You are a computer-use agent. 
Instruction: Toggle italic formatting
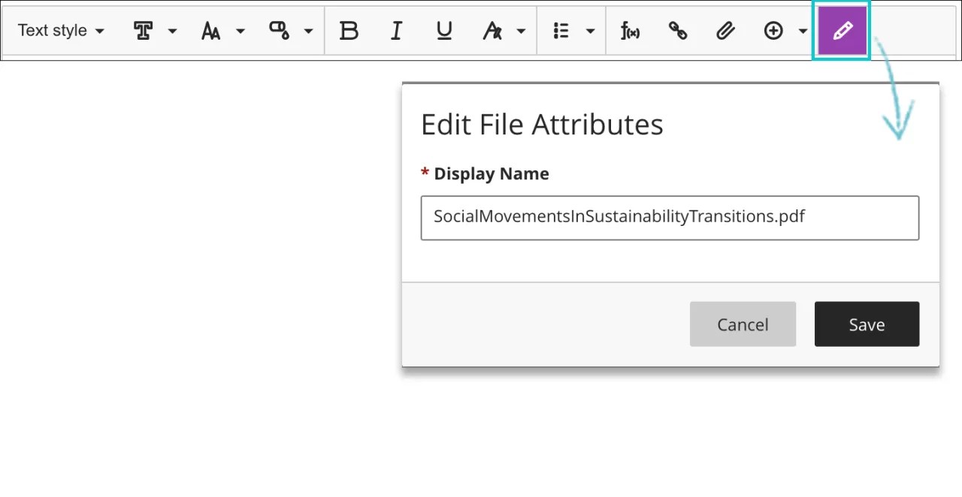[x=396, y=31]
